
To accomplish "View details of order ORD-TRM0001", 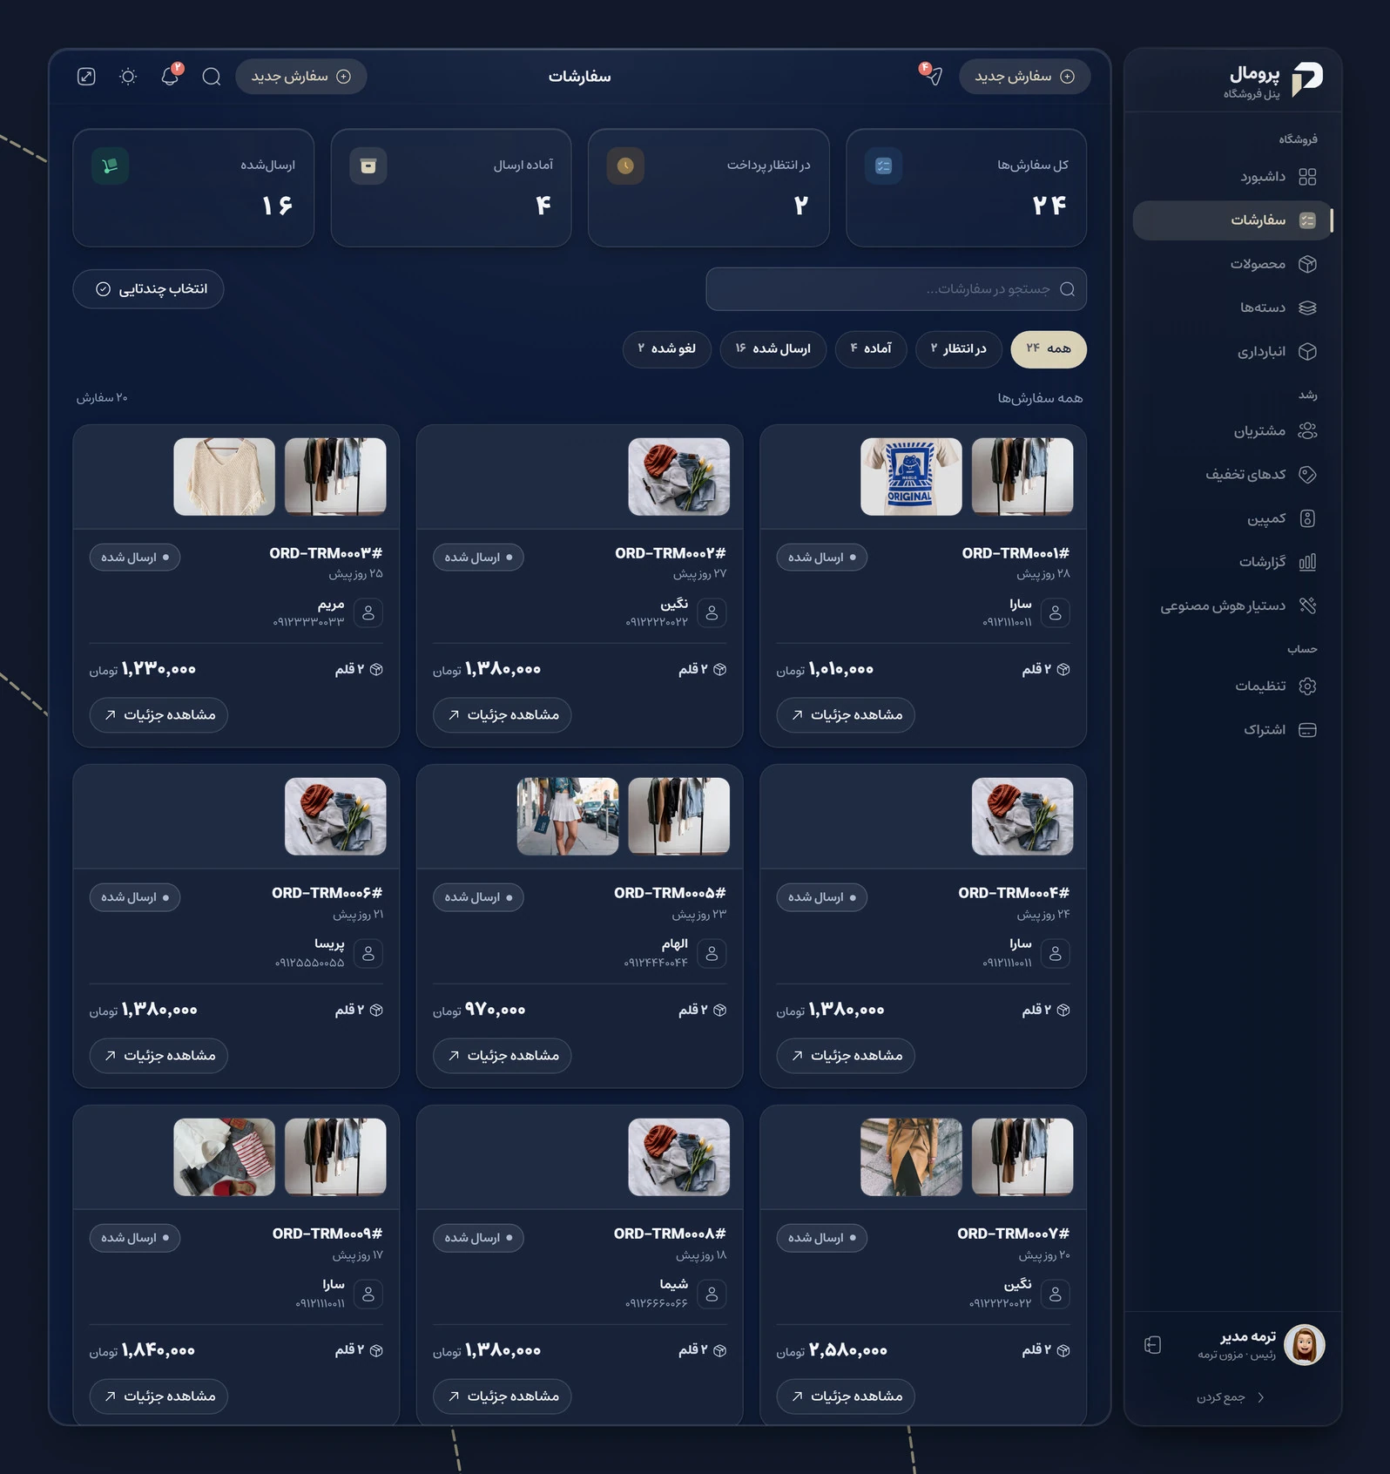I will 846,715.
